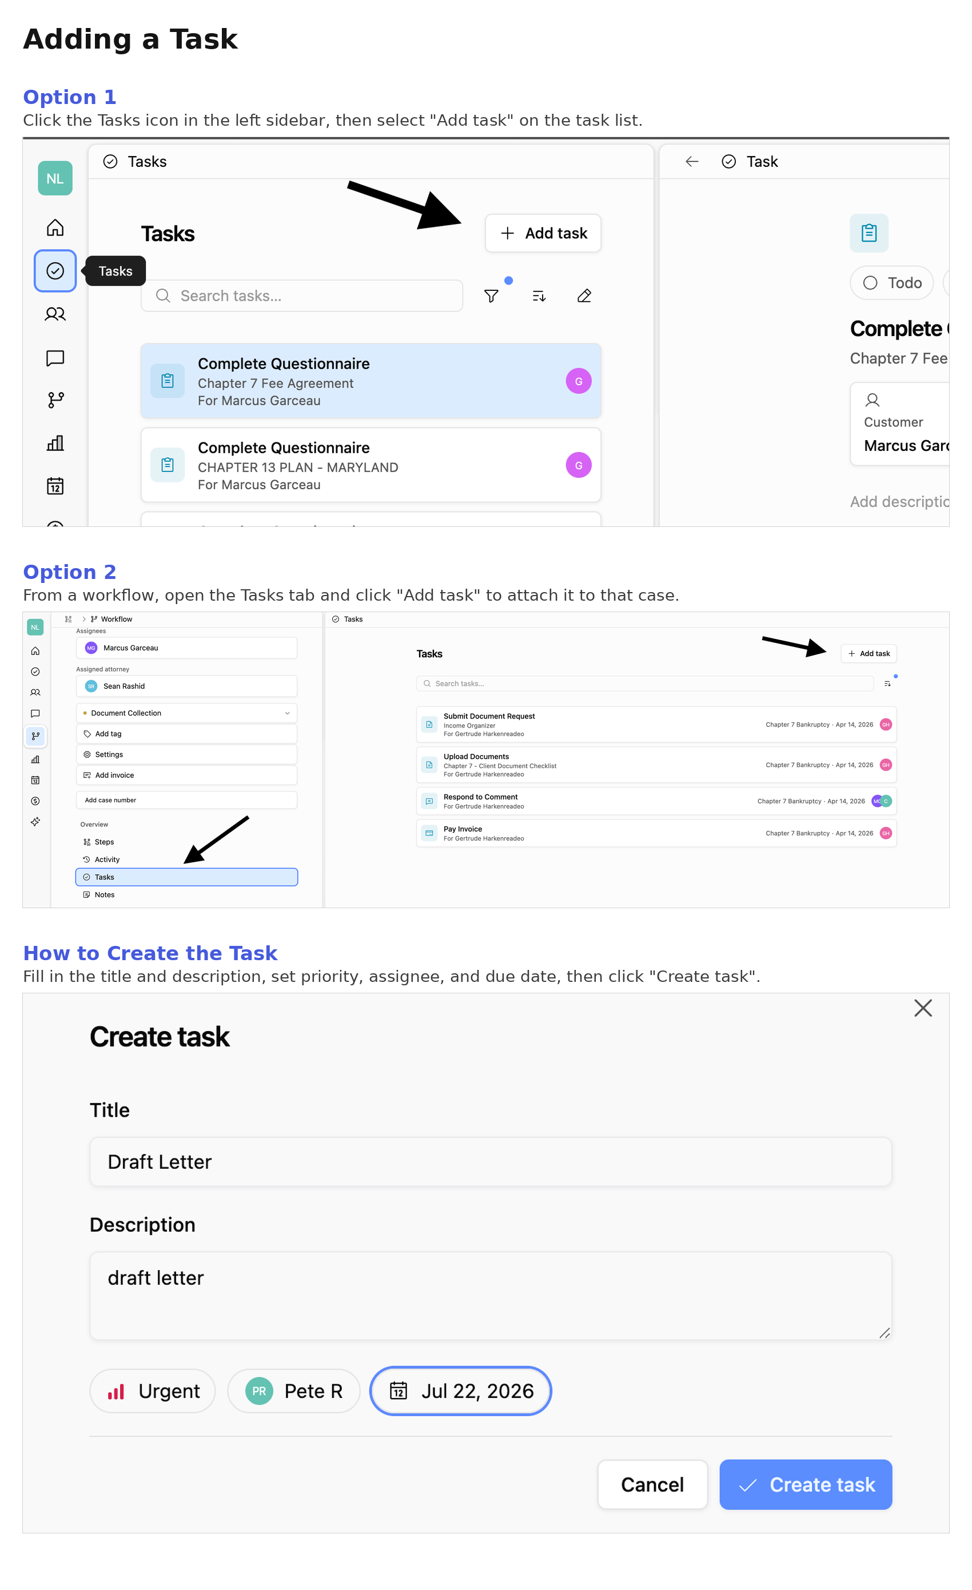Open Upload Documents task row

(x=656, y=765)
